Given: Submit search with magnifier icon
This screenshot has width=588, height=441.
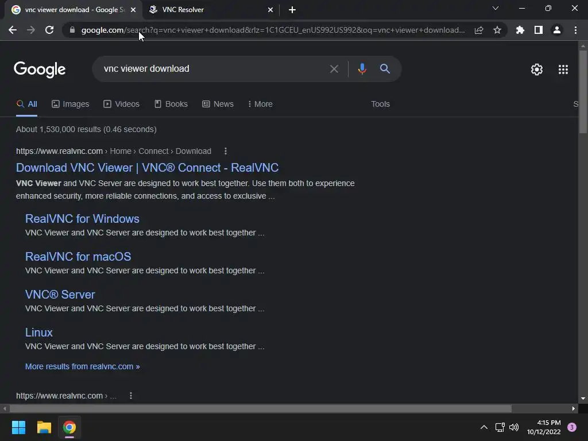Looking at the screenshot, I should pos(385,69).
